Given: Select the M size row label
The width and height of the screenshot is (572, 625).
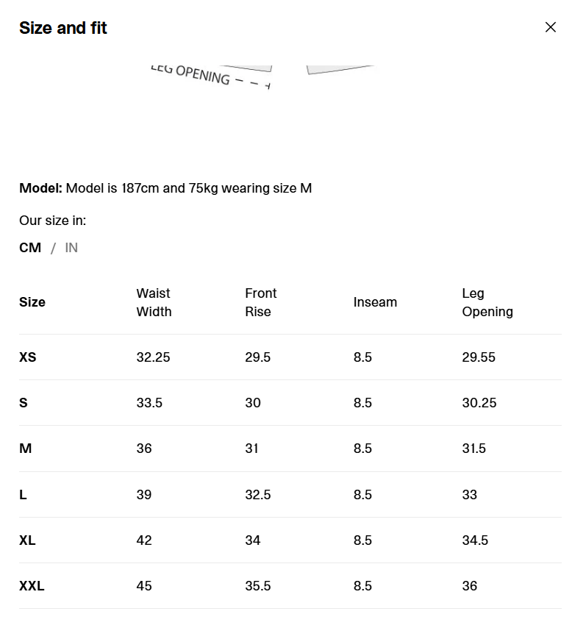Looking at the screenshot, I should click(25, 449).
